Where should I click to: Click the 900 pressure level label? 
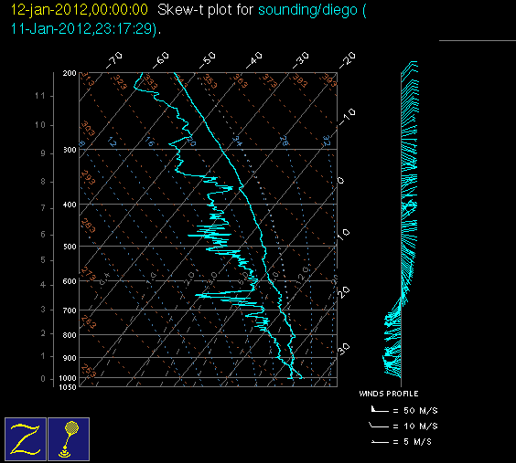[70, 358]
